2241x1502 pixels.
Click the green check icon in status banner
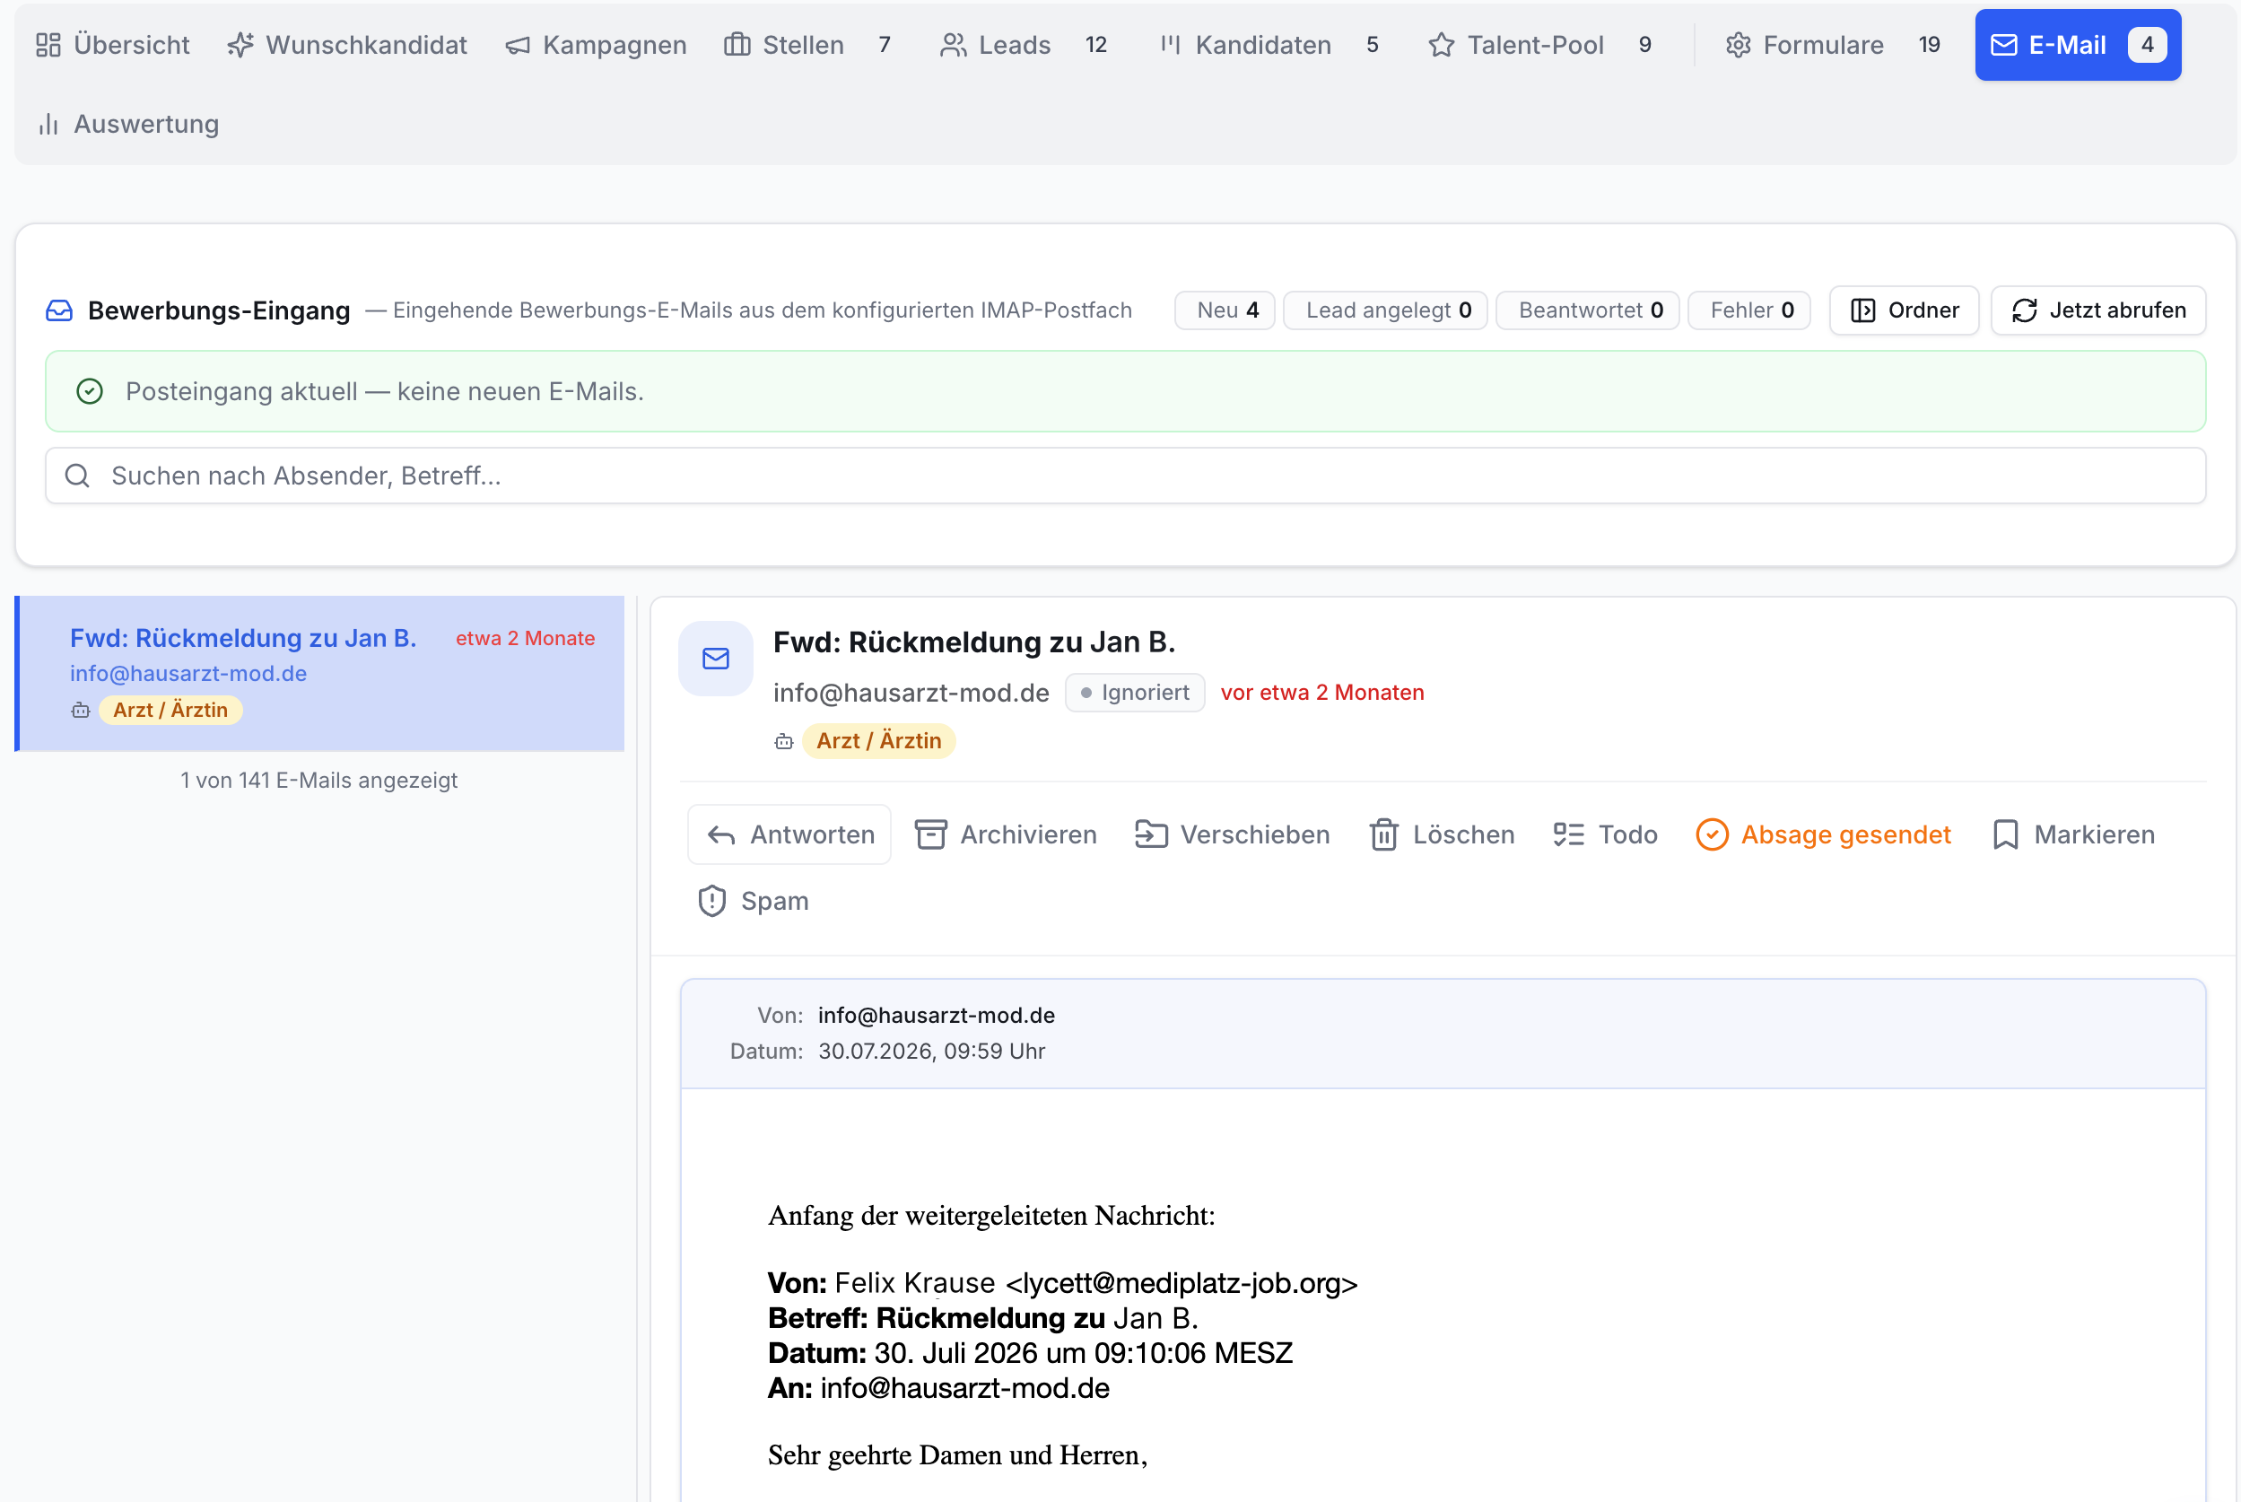90,391
